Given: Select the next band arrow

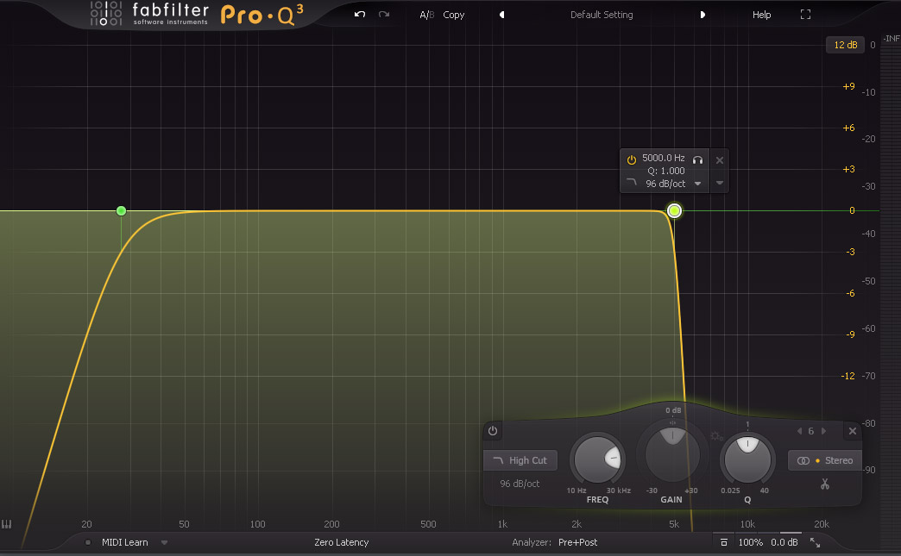Looking at the screenshot, I should click(x=823, y=431).
